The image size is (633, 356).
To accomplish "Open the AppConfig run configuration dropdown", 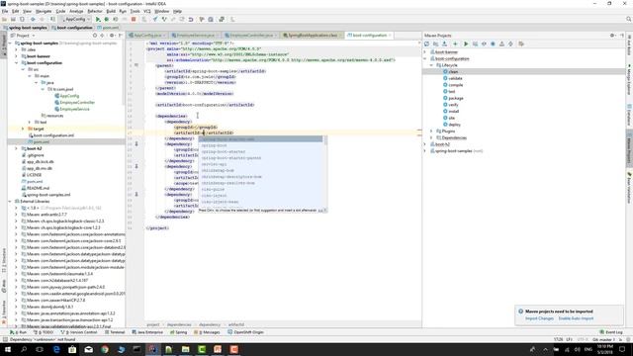I will click(x=76, y=19).
